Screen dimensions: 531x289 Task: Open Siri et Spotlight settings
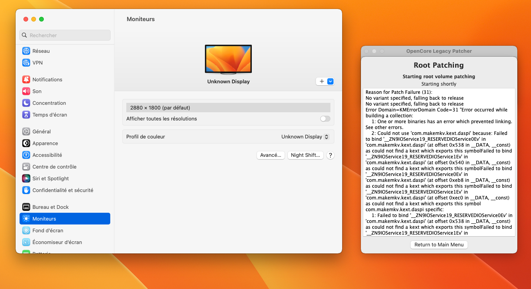click(x=65, y=178)
